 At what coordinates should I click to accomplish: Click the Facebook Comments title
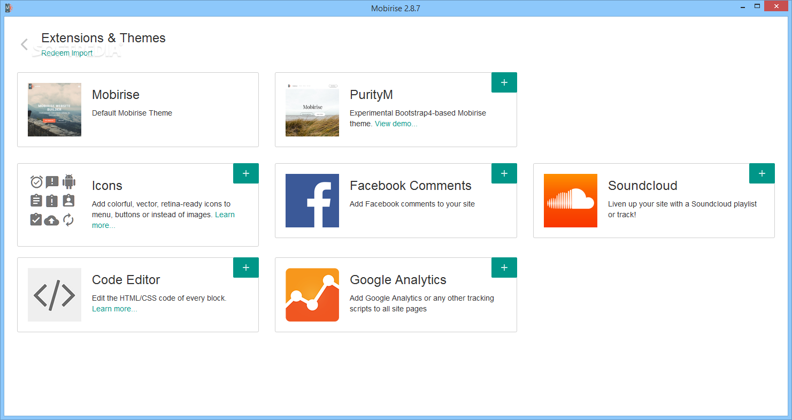tap(411, 186)
